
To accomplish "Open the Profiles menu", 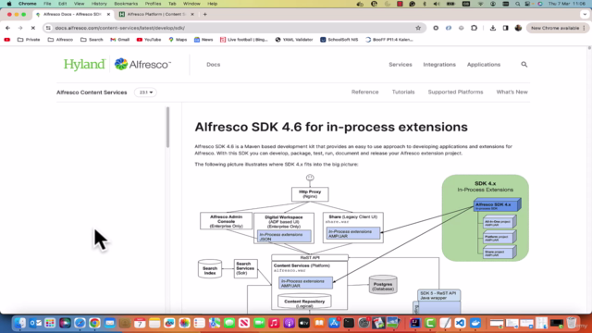I will pyautogui.click(x=154, y=4).
